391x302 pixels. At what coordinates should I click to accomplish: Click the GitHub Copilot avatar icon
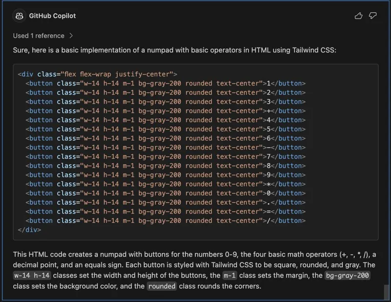pyautogui.click(x=19, y=16)
